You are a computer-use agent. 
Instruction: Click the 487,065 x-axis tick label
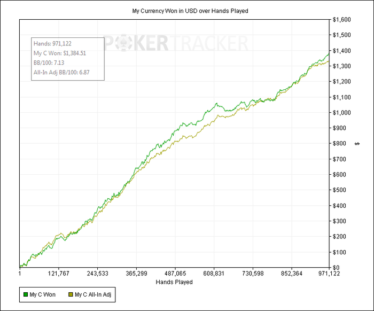175,274
